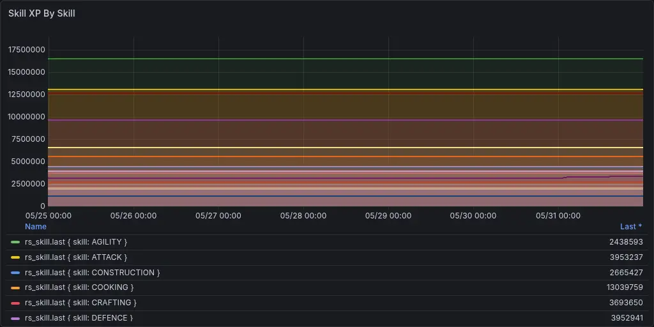This screenshot has height=327, width=654.
Task: Click the 05/27 00:00 x-axis label
Action: pos(218,216)
